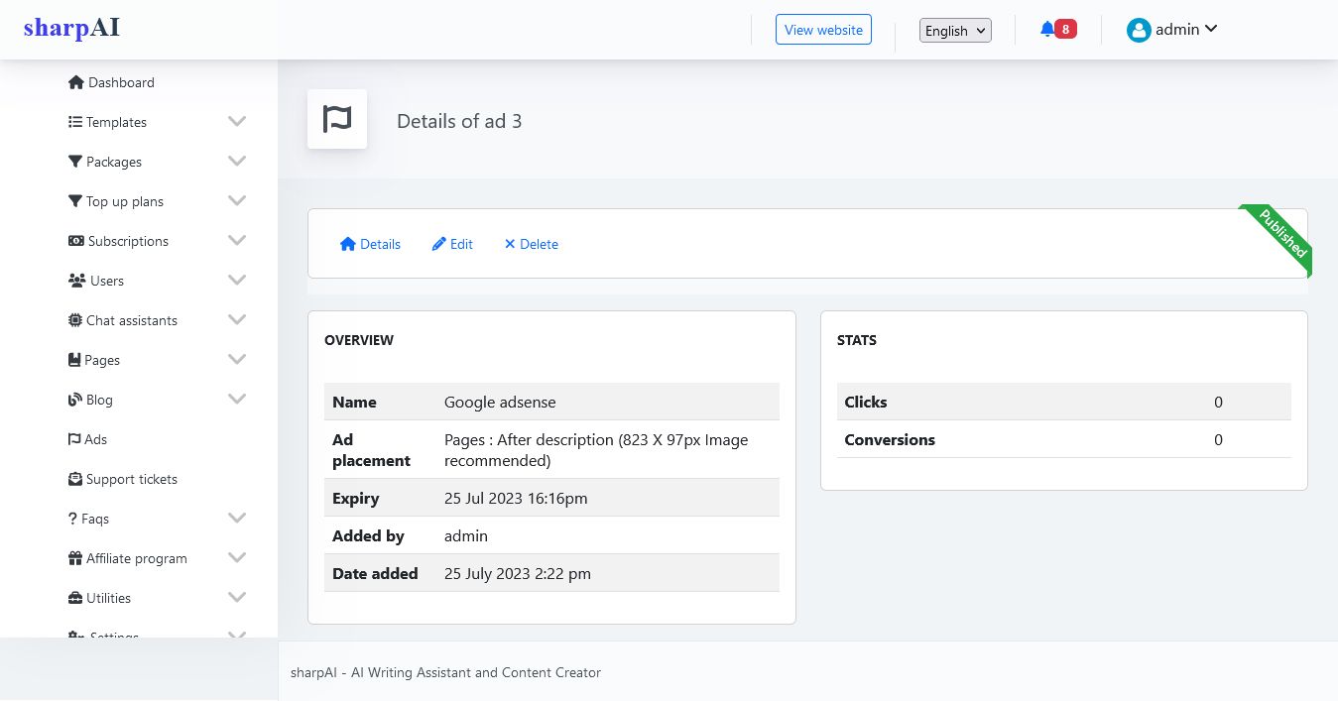Click the Edit ad link
Image resolution: width=1338 pixels, height=701 pixels.
tap(452, 244)
